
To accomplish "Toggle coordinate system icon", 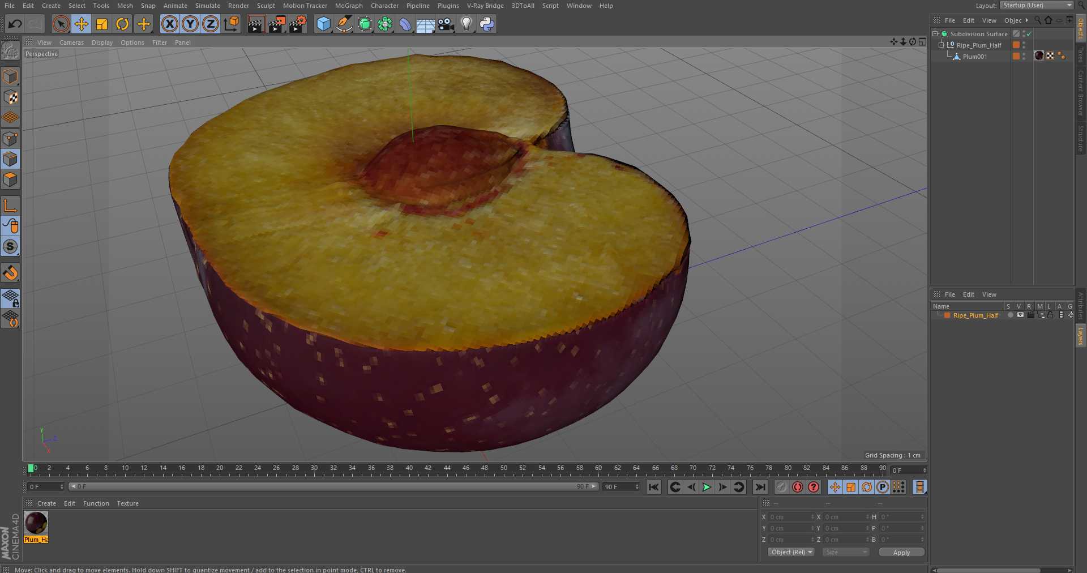I will (x=232, y=24).
